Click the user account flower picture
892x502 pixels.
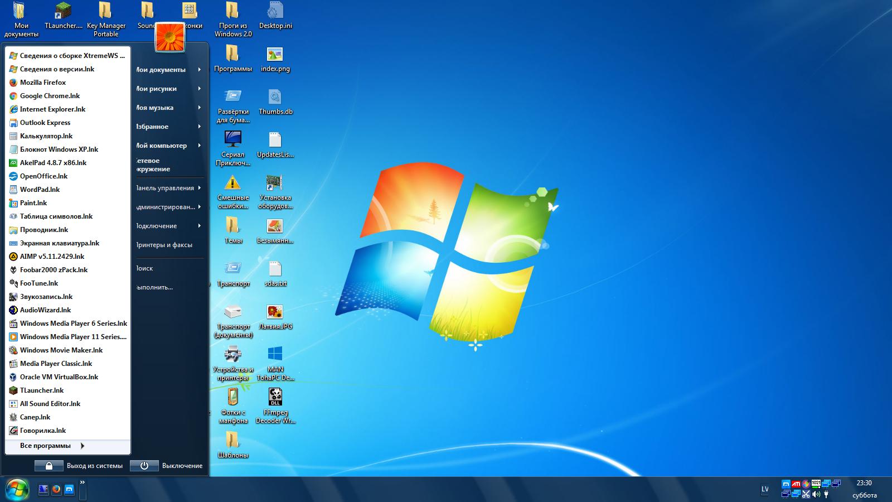[x=170, y=37]
